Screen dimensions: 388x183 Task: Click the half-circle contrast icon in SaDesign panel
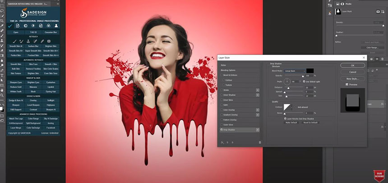point(25,26)
